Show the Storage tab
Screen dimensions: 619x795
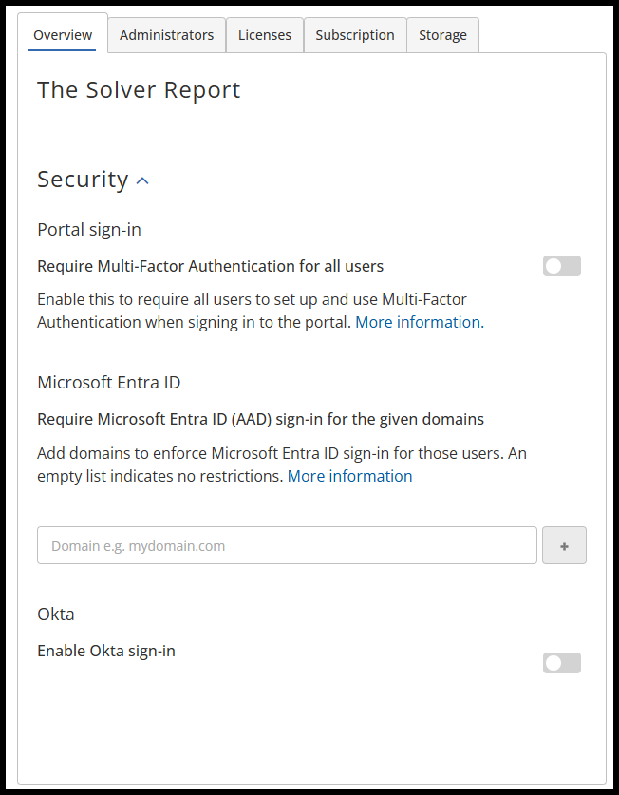tap(442, 35)
